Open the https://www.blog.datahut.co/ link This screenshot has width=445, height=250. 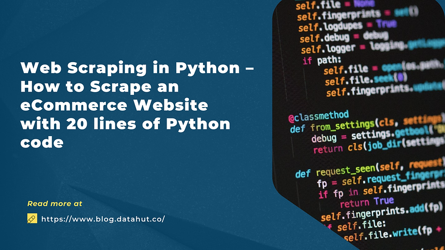tap(103, 219)
